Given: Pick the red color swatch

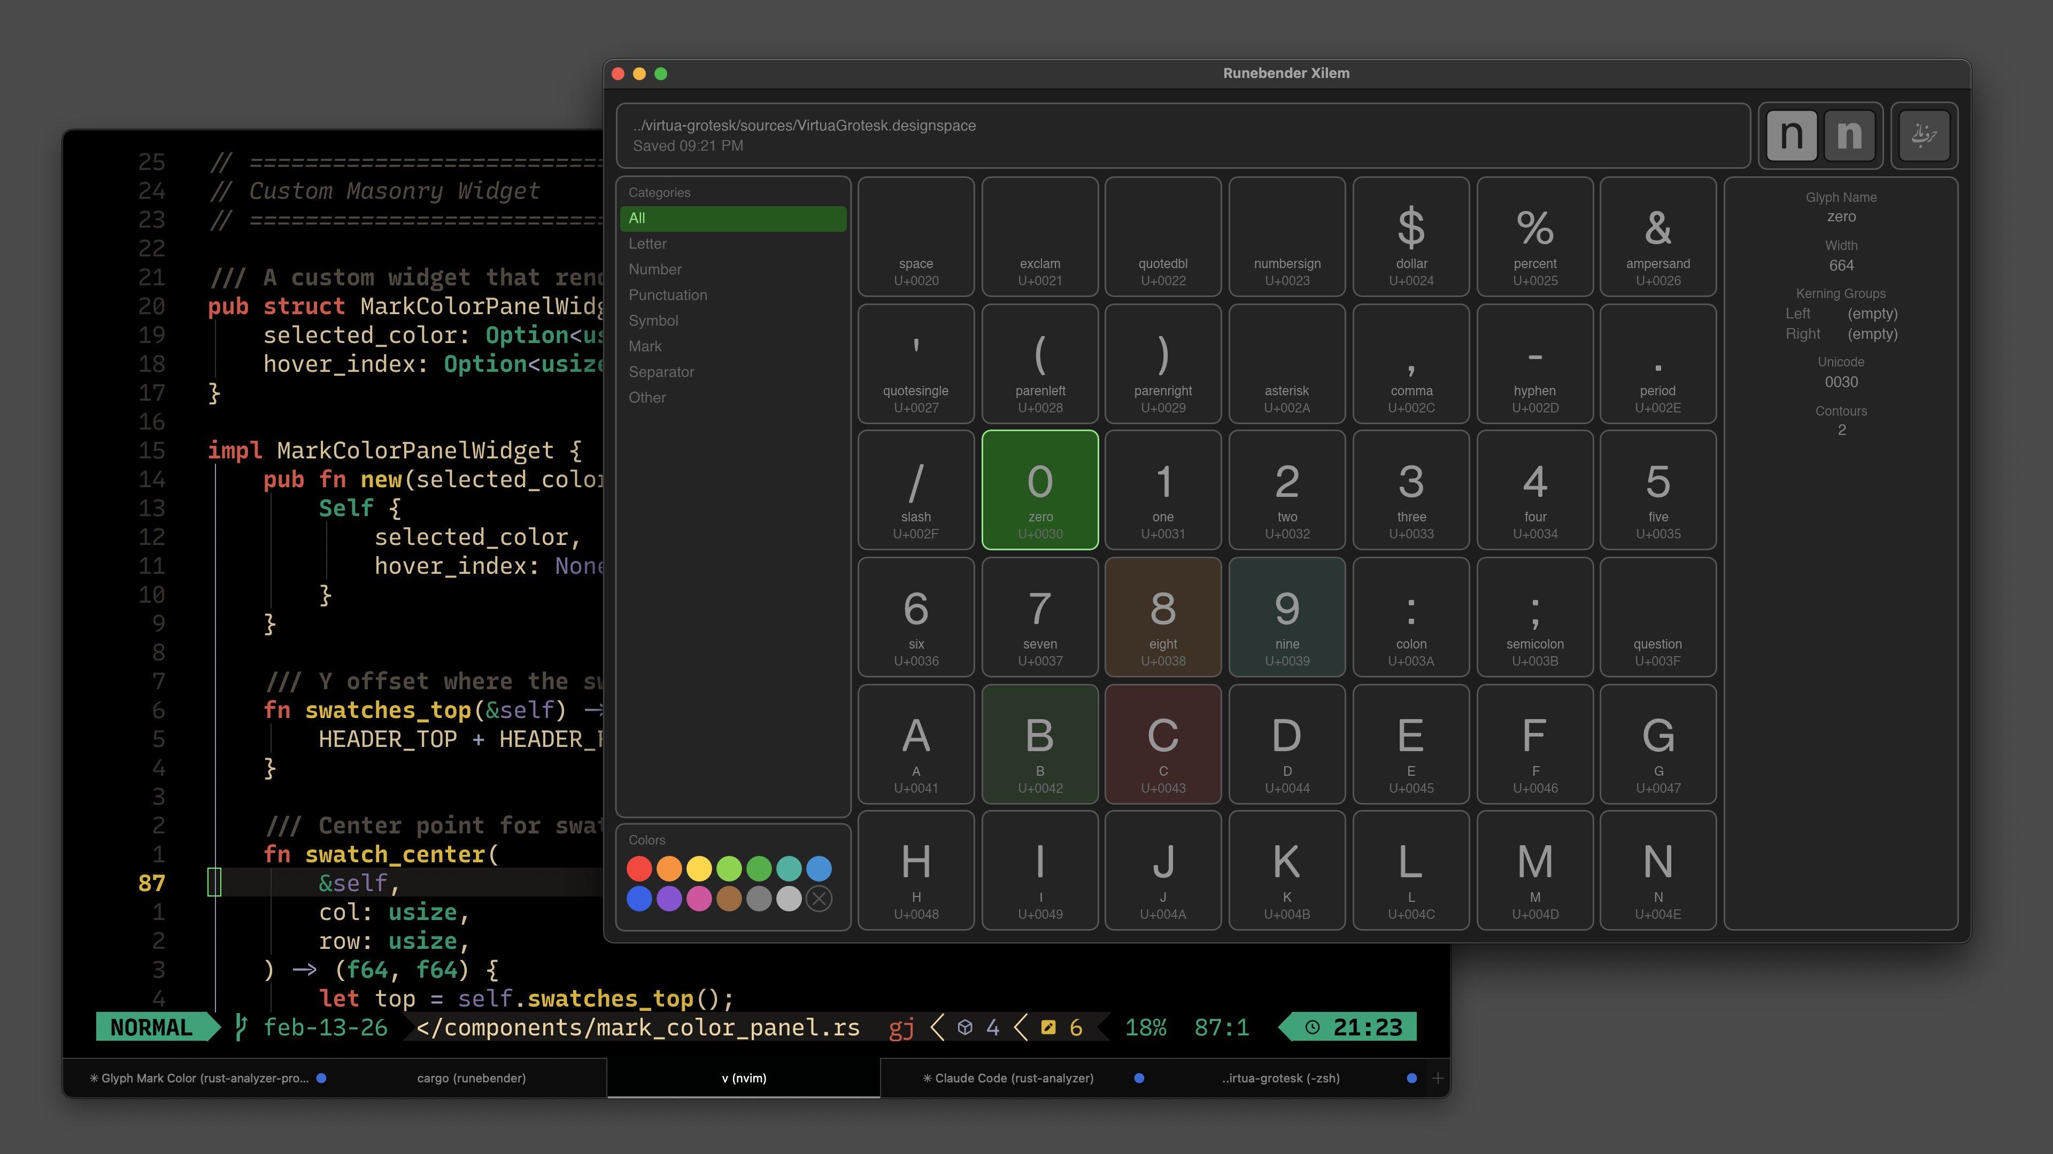Looking at the screenshot, I should (639, 868).
